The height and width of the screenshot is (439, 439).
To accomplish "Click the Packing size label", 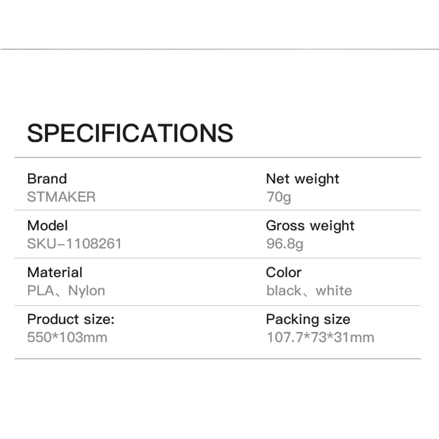I will click(x=308, y=319).
